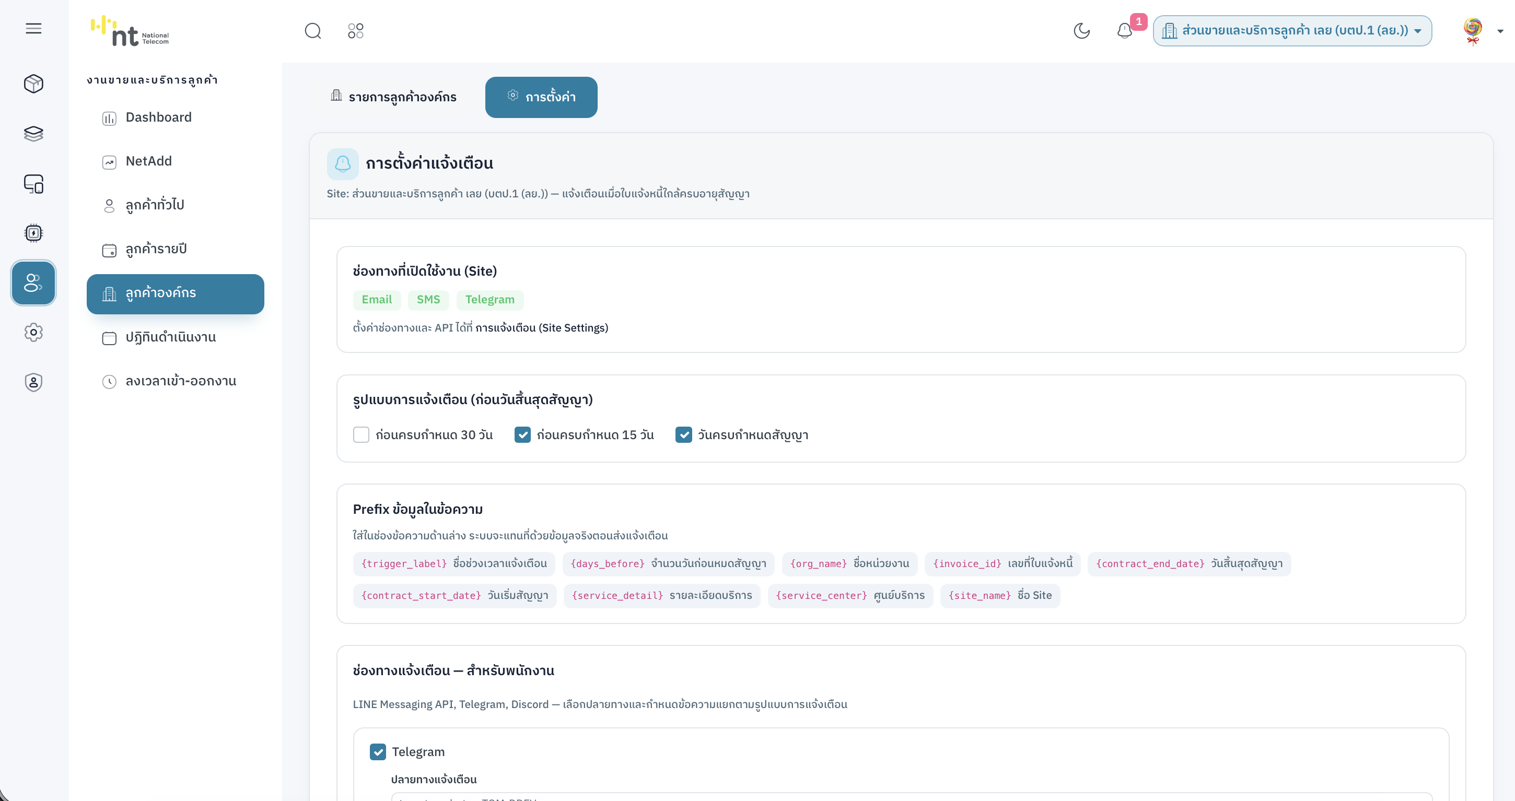Open NetAdd menu item
The height and width of the screenshot is (801, 1515).
click(175, 162)
